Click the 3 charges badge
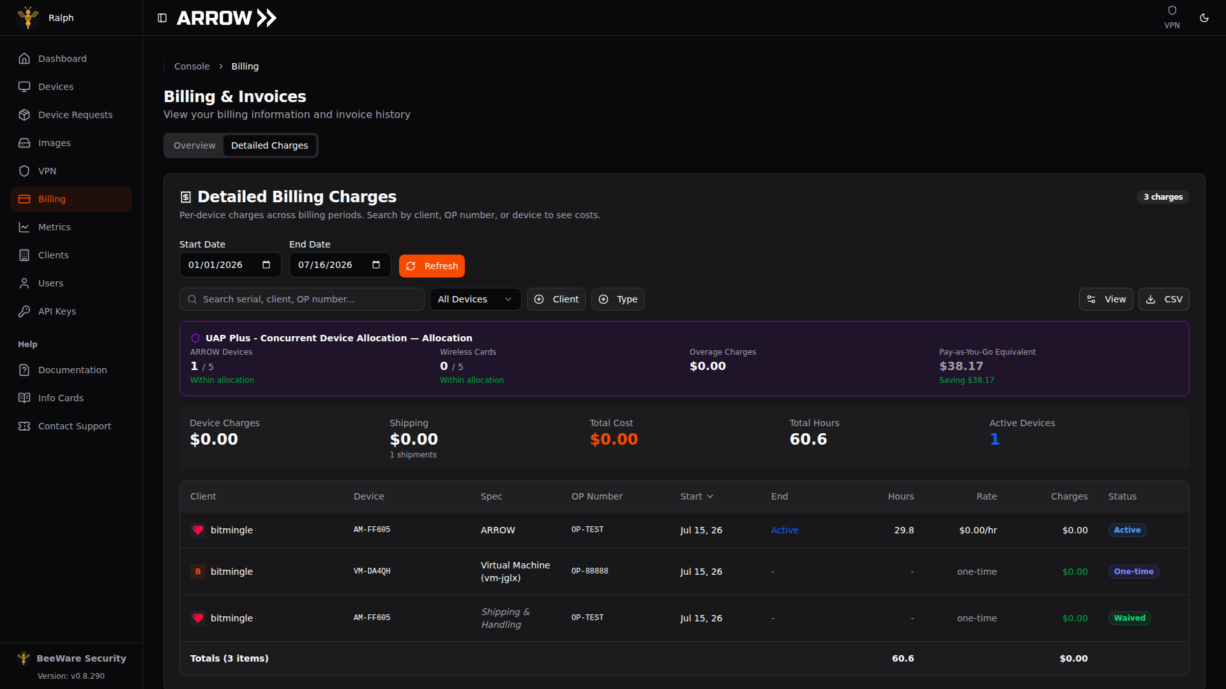The height and width of the screenshot is (689, 1226). tap(1163, 197)
